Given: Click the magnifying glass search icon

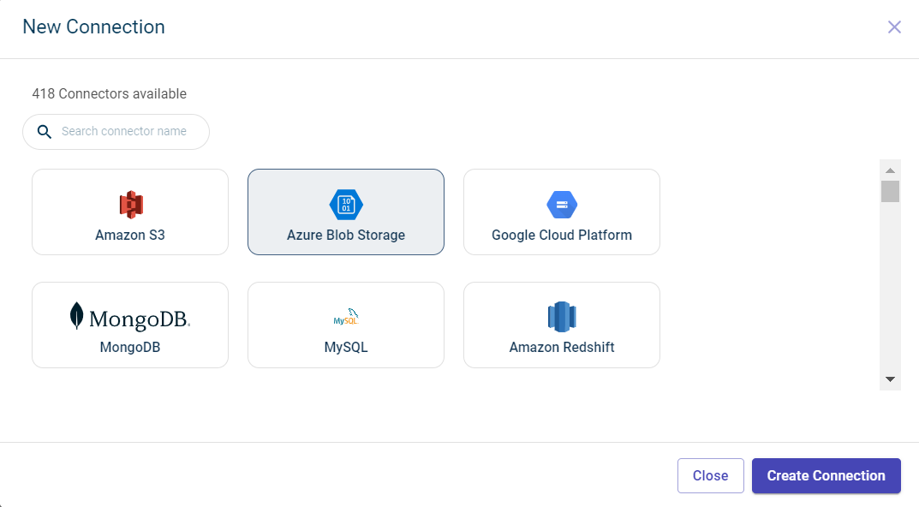Looking at the screenshot, I should pyautogui.click(x=45, y=132).
